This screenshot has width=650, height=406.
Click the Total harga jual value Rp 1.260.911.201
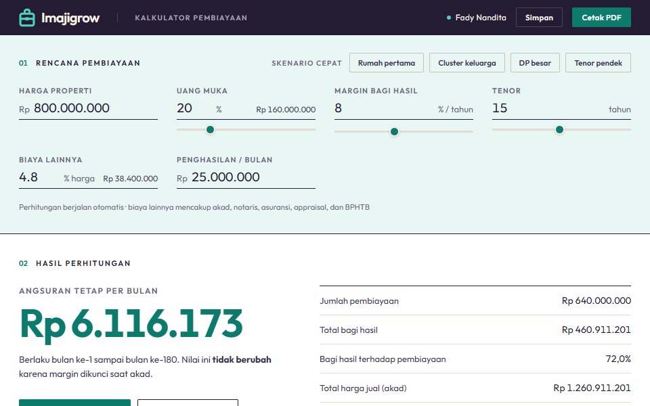592,388
